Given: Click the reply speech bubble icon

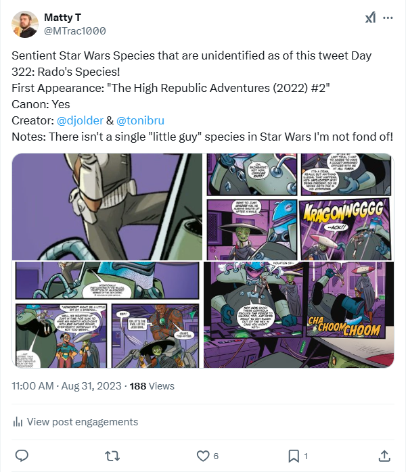Looking at the screenshot, I should coord(22,454).
